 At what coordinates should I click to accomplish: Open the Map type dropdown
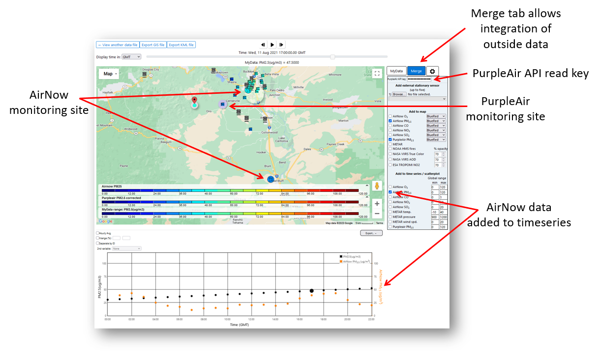(x=111, y=74)
